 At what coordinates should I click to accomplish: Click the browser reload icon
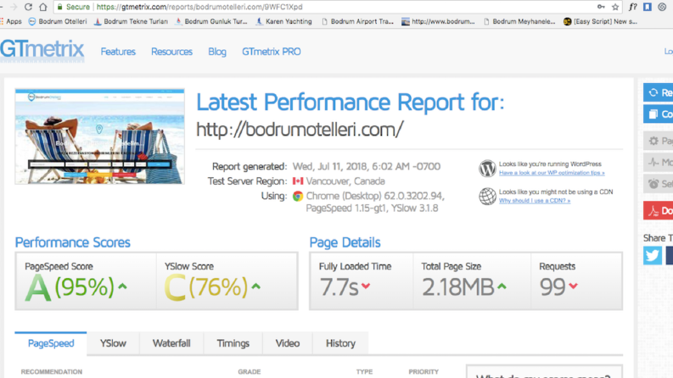(28, 7)
